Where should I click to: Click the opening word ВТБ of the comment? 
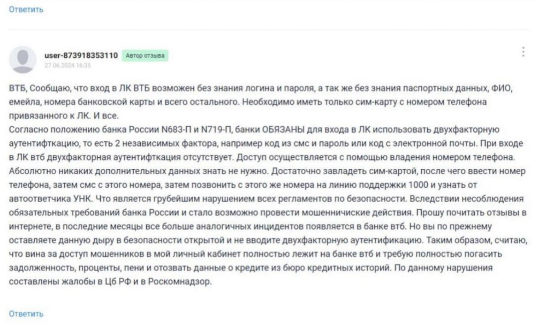point(17,88)
